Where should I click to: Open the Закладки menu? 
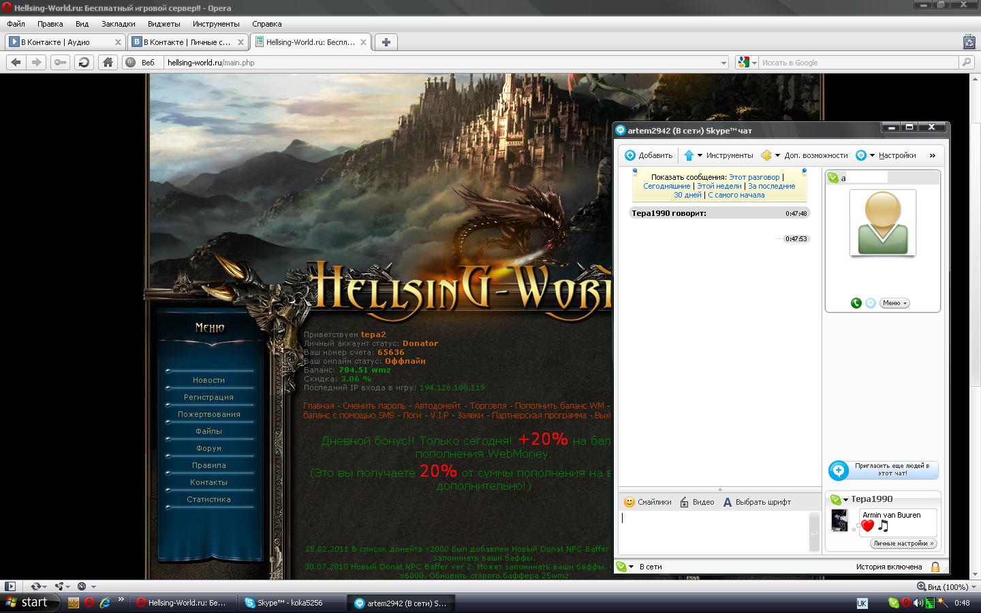(x=119, y=24)
